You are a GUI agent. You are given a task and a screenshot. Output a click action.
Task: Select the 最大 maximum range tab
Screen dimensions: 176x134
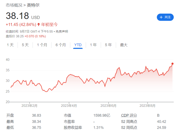[124, 45]
